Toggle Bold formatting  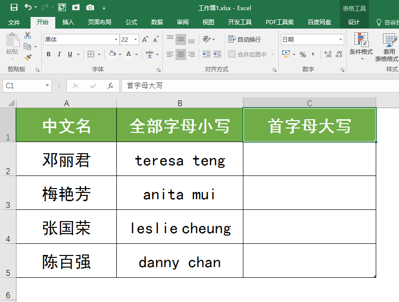point(48,54)
